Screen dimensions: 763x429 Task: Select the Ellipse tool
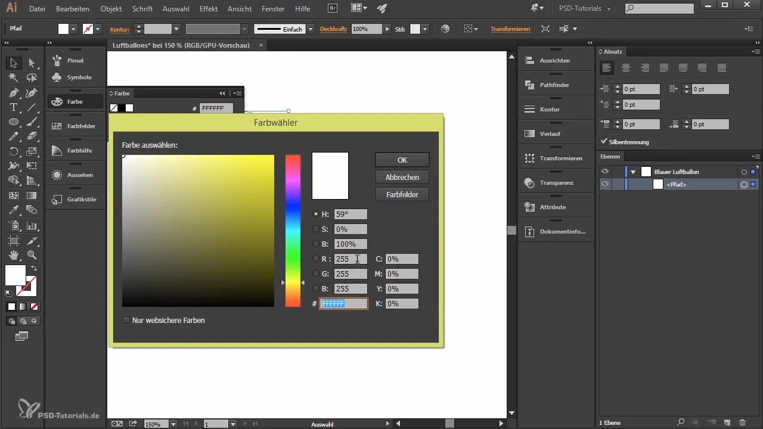14,122
